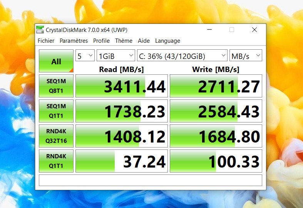
Task: Click the SEQ1M Q1T1 read result 1738.23
Action: 122,111
